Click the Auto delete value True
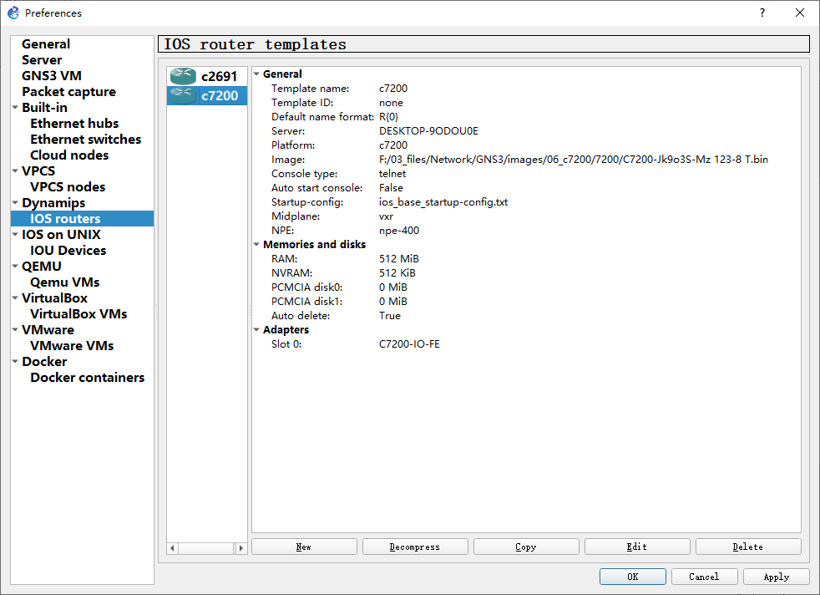The image size is (820, 595). tap(390, 316)
